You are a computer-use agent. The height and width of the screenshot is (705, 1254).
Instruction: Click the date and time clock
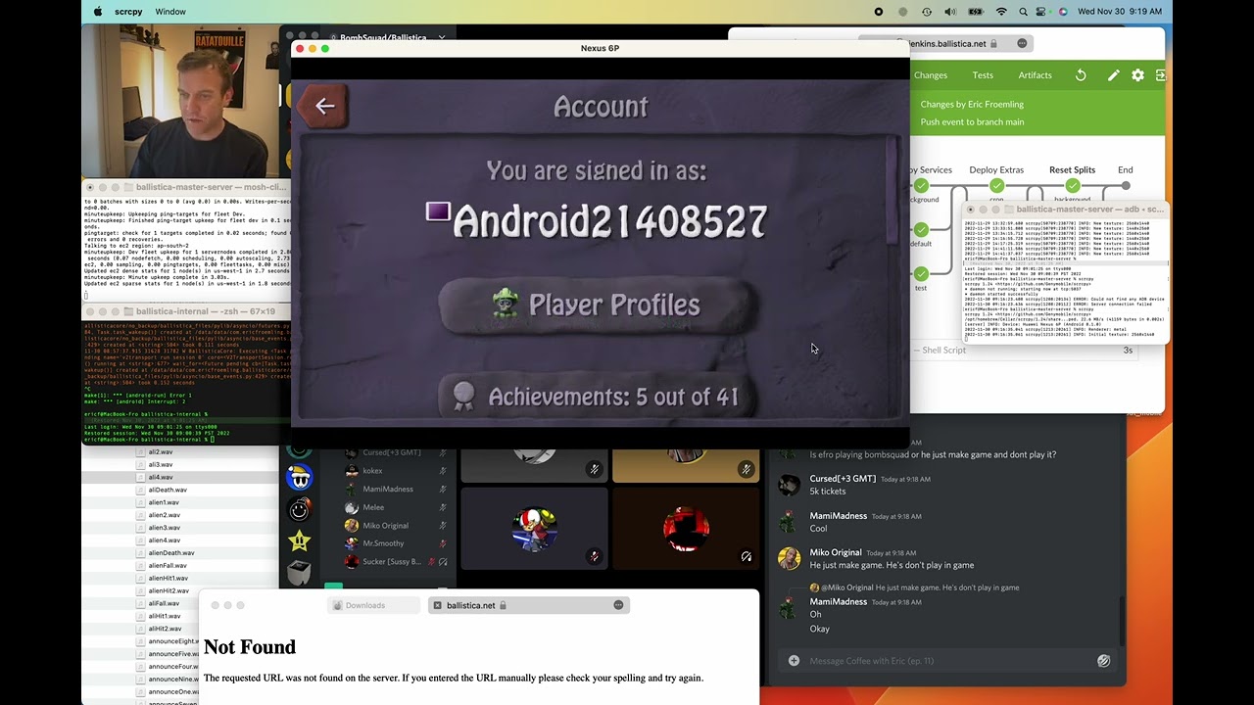(x=1120, y=12)
